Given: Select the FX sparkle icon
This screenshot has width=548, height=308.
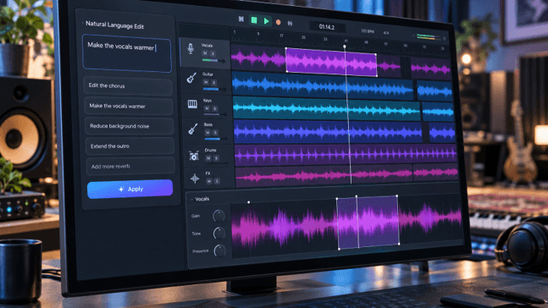Looking at the screenshot, I should click(195, 179).
